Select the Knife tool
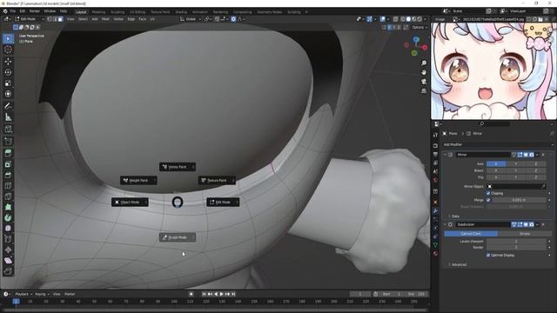 [8, 196]
